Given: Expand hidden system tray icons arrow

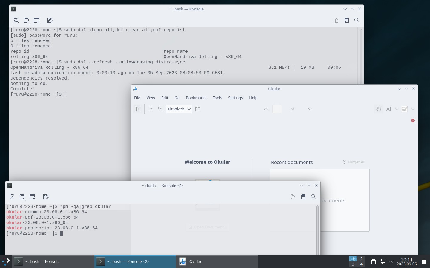Looking at the screenshot, I should 391,261.
